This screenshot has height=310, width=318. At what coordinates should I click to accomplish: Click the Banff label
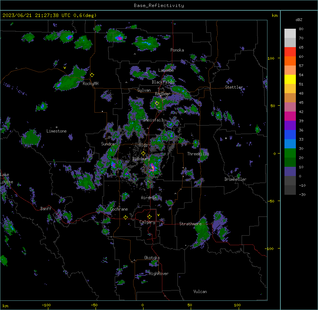point(46,209)
